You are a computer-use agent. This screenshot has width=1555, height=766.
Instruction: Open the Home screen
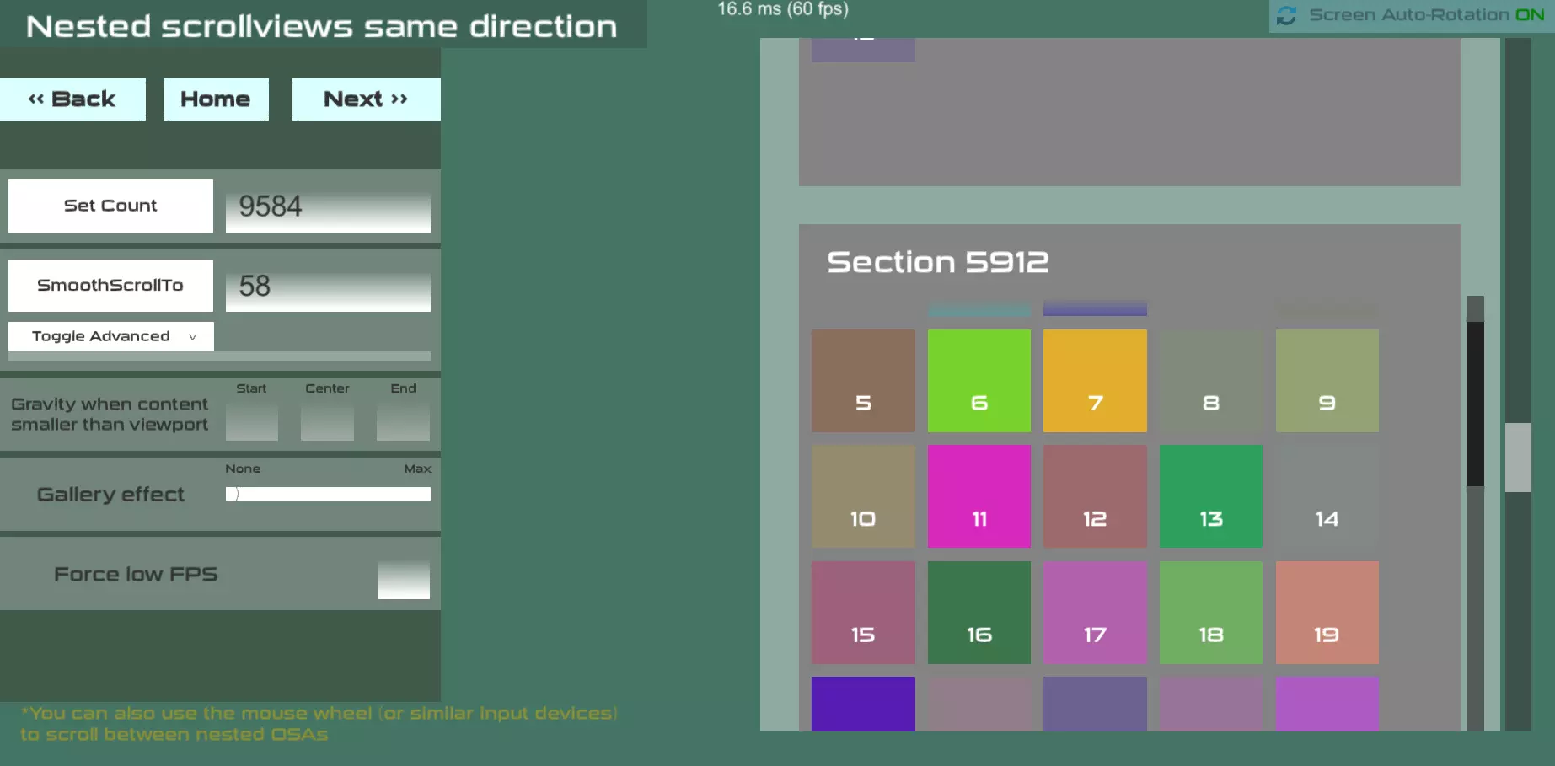(216, 99)
